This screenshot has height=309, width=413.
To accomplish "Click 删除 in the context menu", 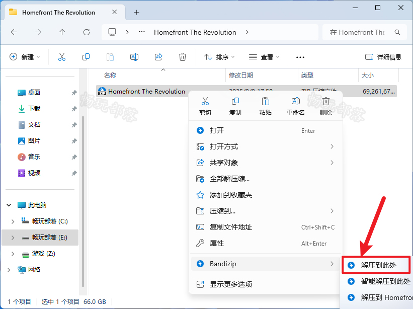I will pyautogui.click(x=326, y=106).
